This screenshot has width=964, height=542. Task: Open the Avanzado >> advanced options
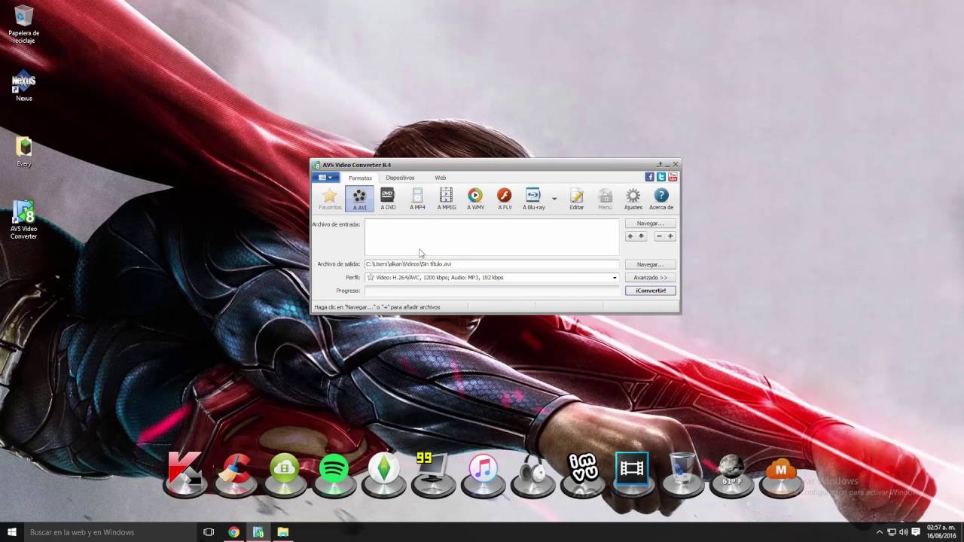coord(650,278)
